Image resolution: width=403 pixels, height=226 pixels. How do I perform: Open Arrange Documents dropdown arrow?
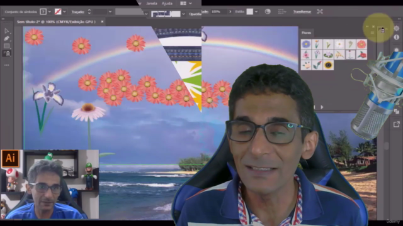pos(190,3)
